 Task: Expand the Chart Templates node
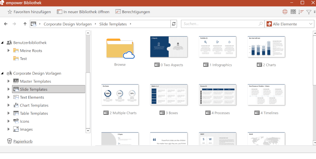coord(8,105)
